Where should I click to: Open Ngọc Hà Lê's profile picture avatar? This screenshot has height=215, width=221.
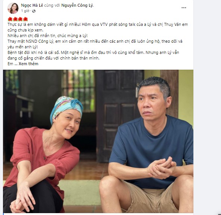point(13,8)
